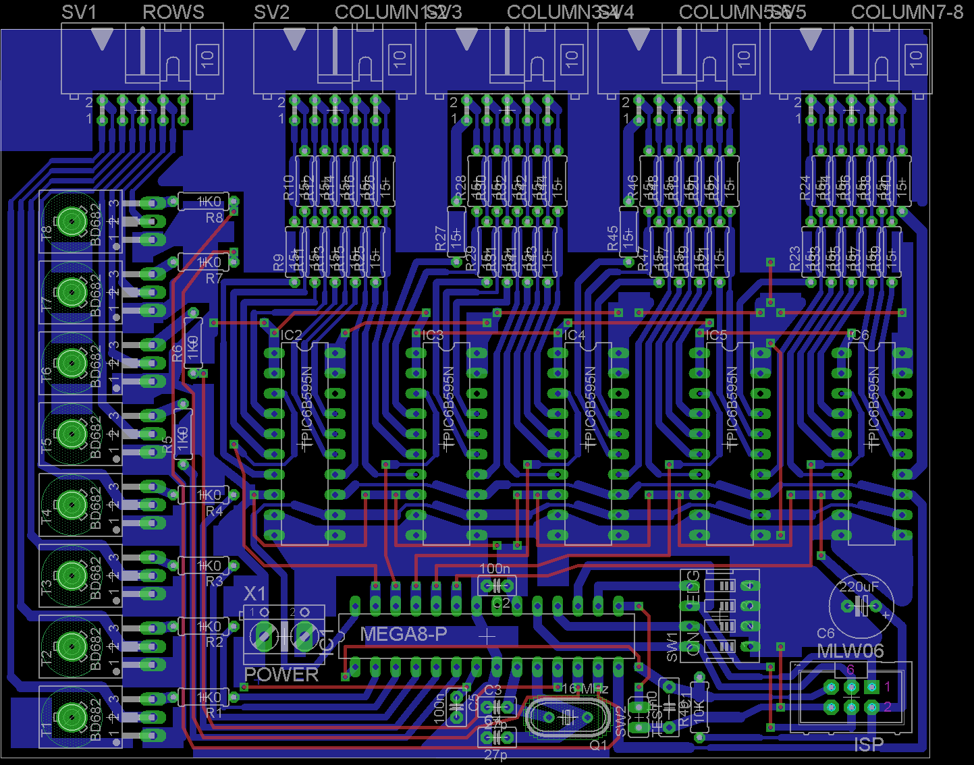This screenshot has width=974, height=765.
Task: Select the IC2 TPIC6B595N shift register
Action: point(304,442)
